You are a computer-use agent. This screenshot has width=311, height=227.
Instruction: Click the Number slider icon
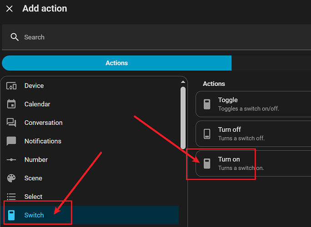click(x=11, y=160)
